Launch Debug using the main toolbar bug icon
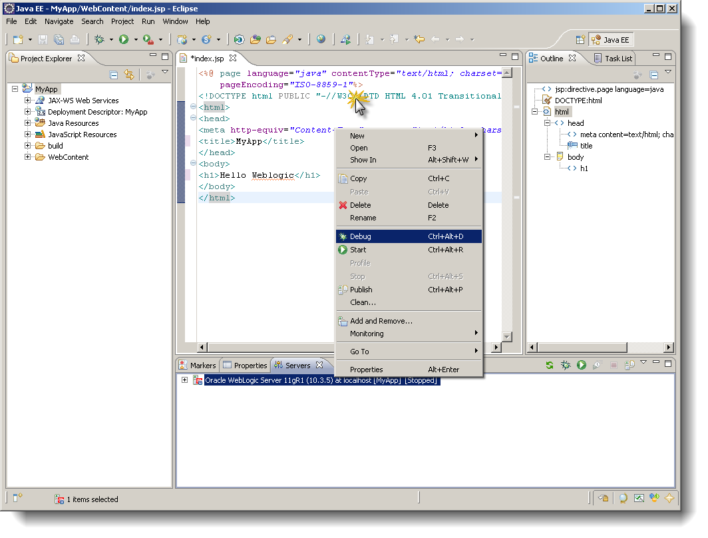The image size is (708, 538). [98, 39]
